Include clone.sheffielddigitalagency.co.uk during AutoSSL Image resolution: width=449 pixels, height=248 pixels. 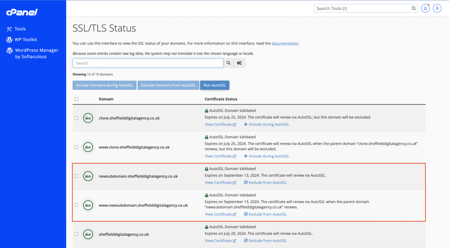266,125
